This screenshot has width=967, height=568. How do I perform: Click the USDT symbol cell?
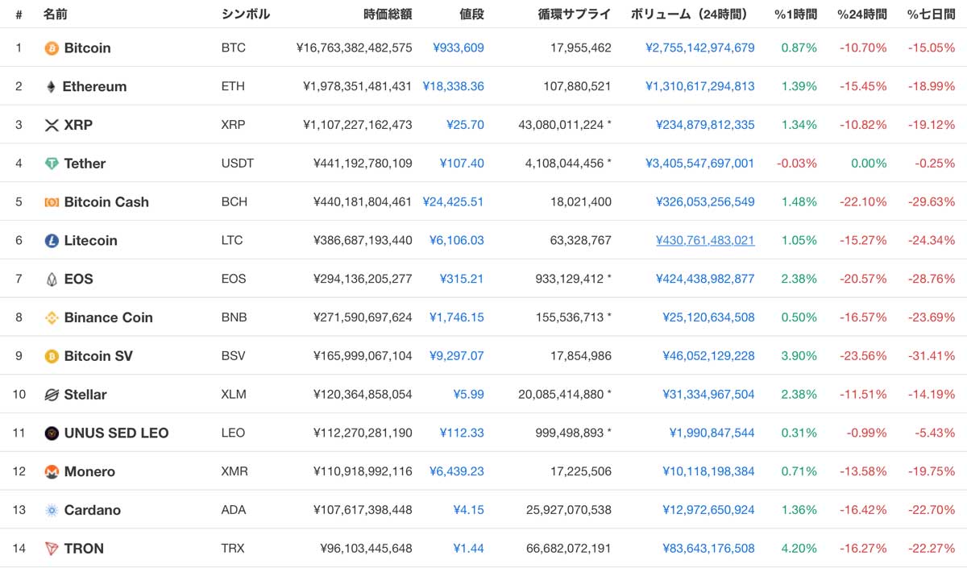237,164
